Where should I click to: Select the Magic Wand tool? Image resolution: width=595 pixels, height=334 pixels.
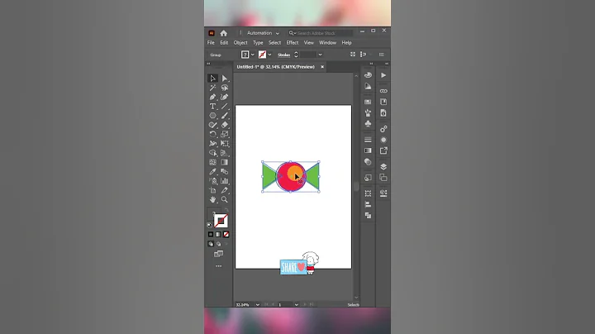pos(213,88)
